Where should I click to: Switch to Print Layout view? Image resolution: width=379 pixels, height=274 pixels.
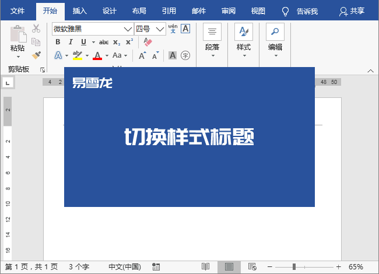click(229, 267)
